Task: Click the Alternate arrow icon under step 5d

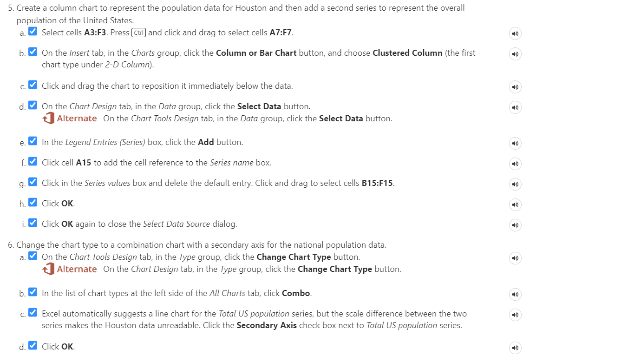Action: click(x=49, y=118)
